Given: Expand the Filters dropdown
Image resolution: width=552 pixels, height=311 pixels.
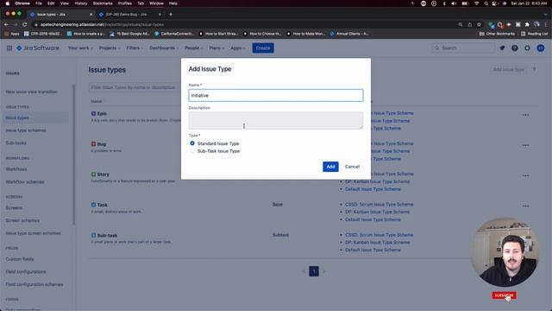Looking at the screenshot, I should point(135,48).
